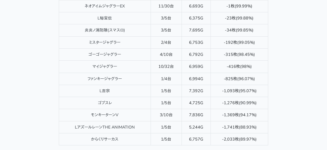Viewport: 327px width, 150px height.
Task: Select the 7,836G average games cell
Action: tap(196, 115)
